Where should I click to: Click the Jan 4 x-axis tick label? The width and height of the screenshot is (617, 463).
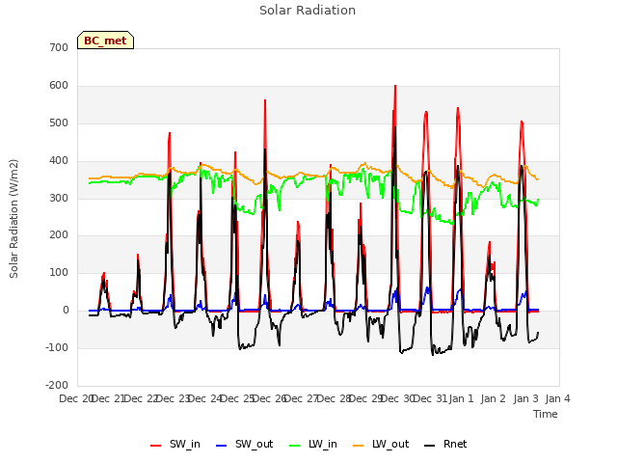(557, 398)
